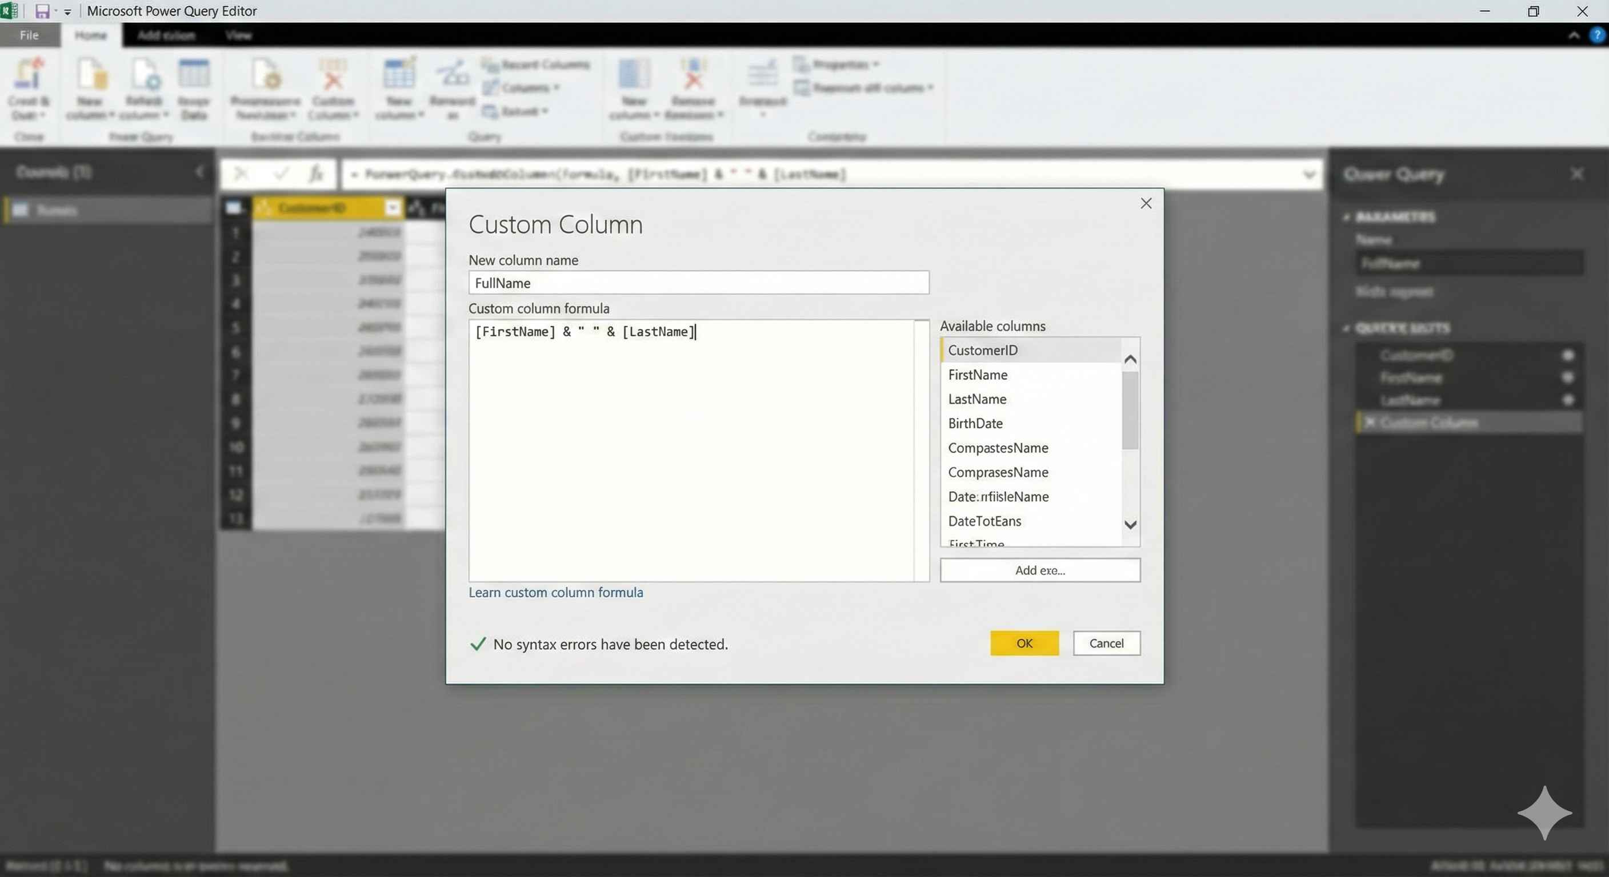
Task: Click gear icon beside CustomerID step
Action: point(1567,355)
